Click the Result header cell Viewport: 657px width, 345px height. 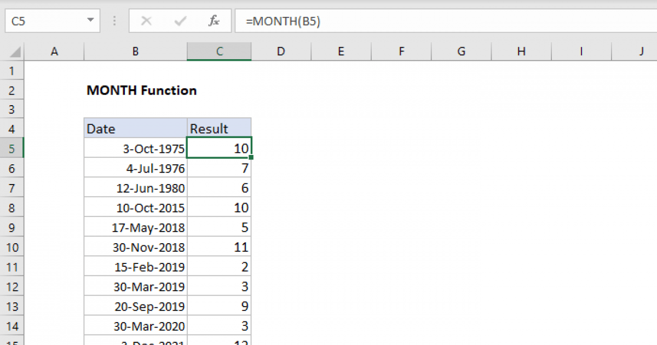[x=219, y=129]
